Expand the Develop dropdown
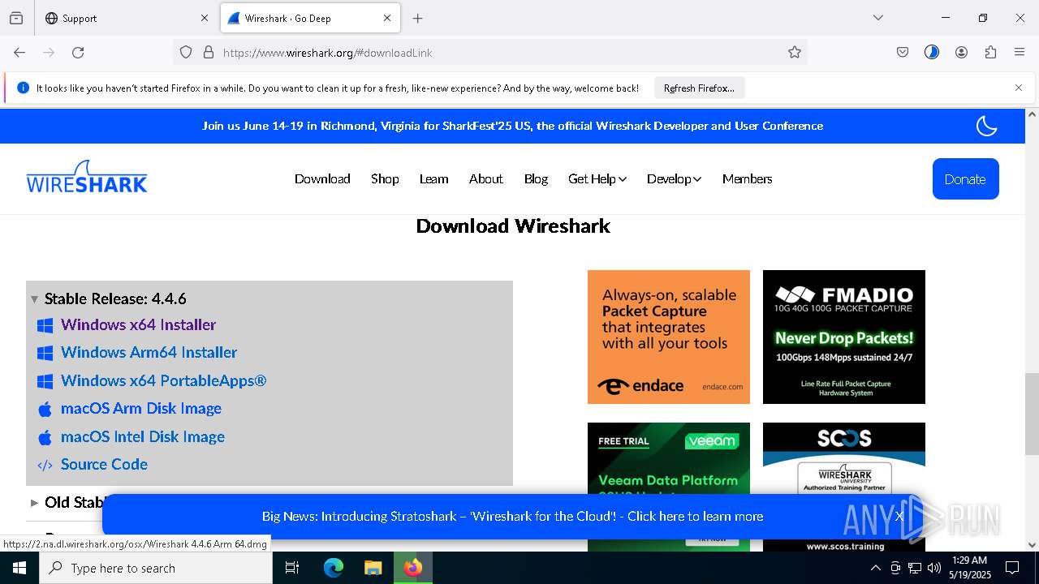 [674, 178]
